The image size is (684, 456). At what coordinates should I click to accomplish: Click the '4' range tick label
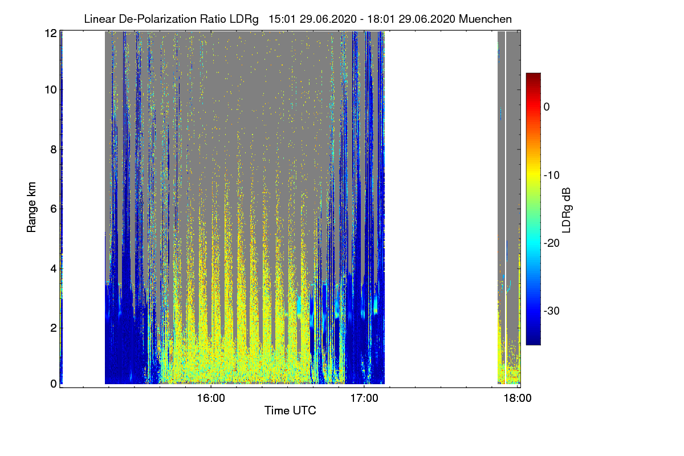point(52,267)
